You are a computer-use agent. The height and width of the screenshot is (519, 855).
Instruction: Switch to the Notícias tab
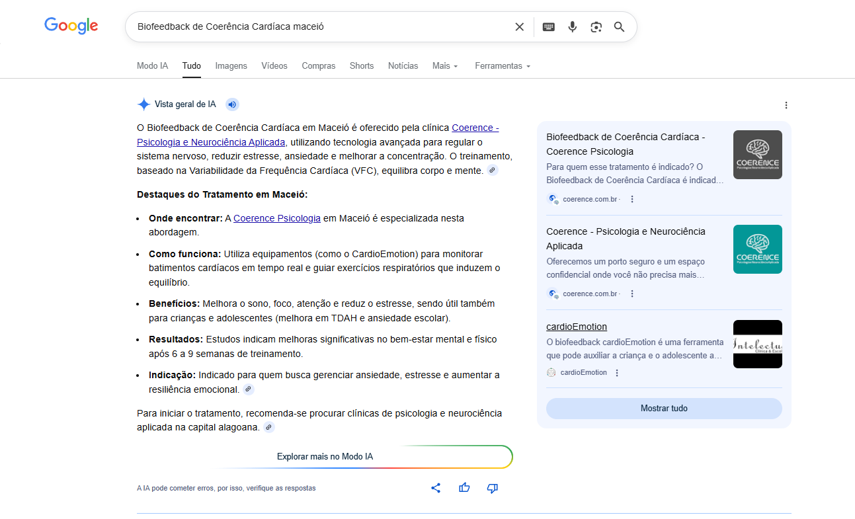pos(403,66)
